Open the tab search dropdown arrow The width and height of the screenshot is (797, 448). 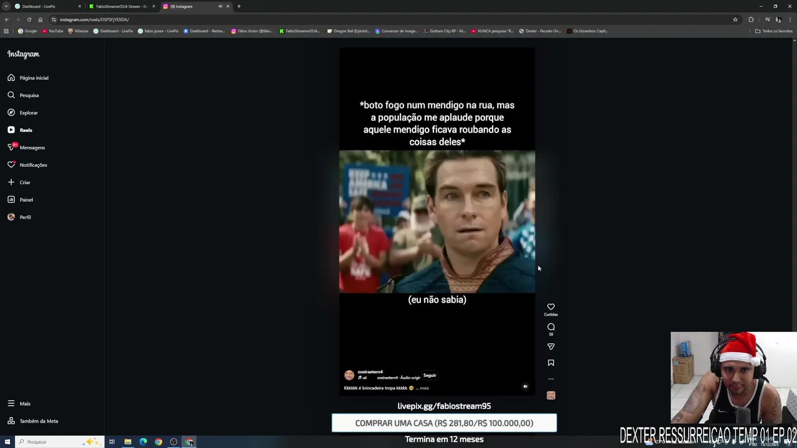coord(6,6)
